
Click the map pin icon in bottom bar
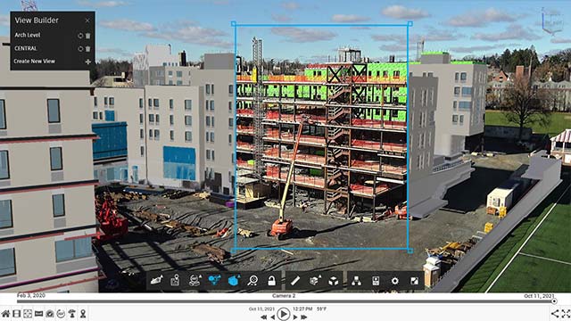click(x=83, y=314)
